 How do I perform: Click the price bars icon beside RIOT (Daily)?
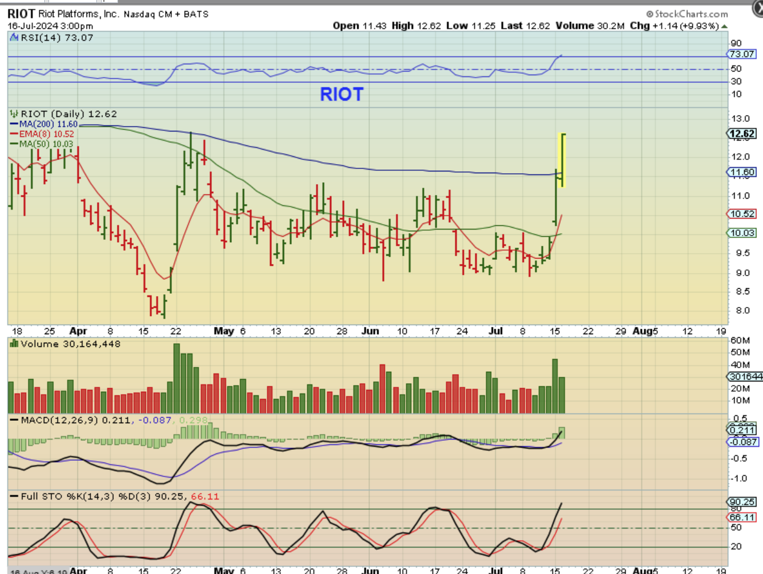14,114
